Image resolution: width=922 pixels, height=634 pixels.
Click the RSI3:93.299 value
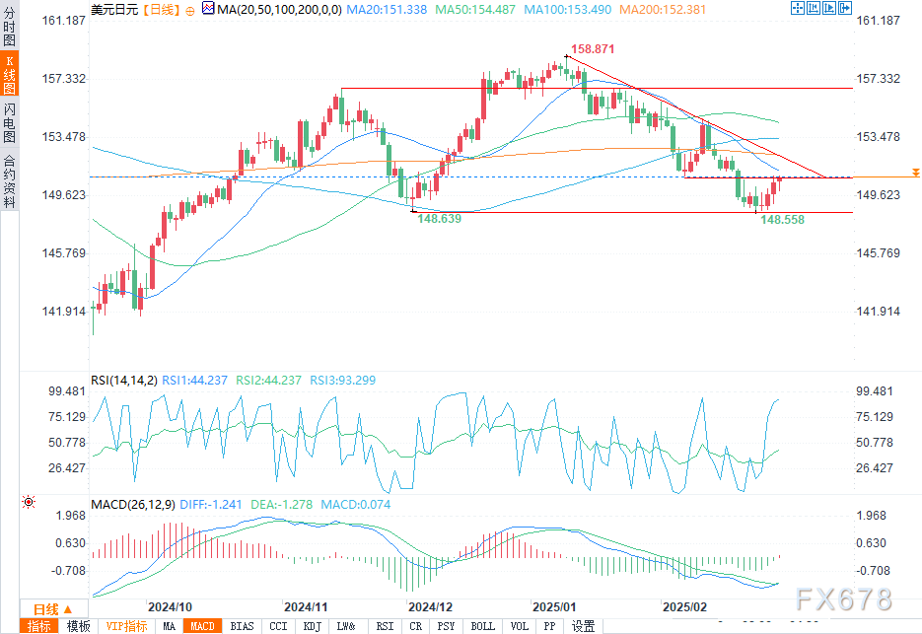(343, 380)
